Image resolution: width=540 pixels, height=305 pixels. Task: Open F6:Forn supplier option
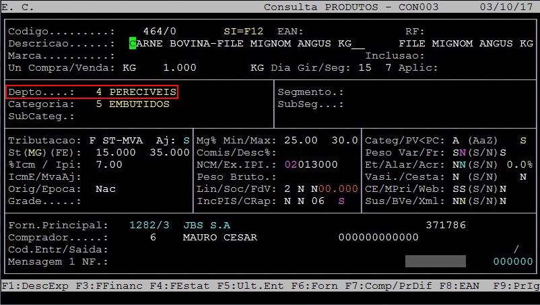tap(314, 286)
